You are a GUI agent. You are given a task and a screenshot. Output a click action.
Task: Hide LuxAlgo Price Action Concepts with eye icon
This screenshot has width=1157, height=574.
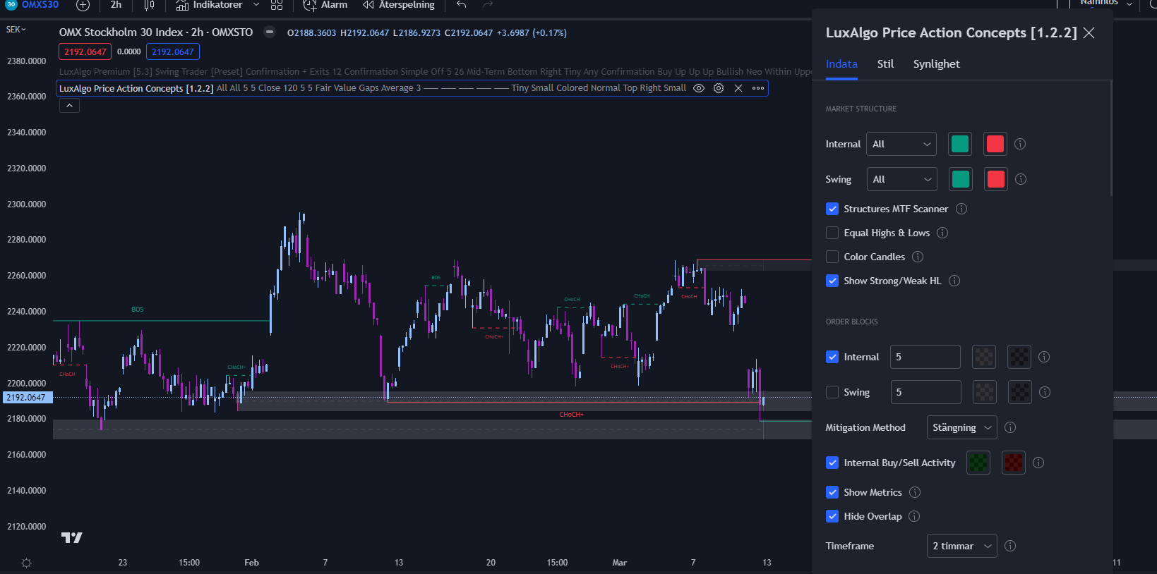699,88
